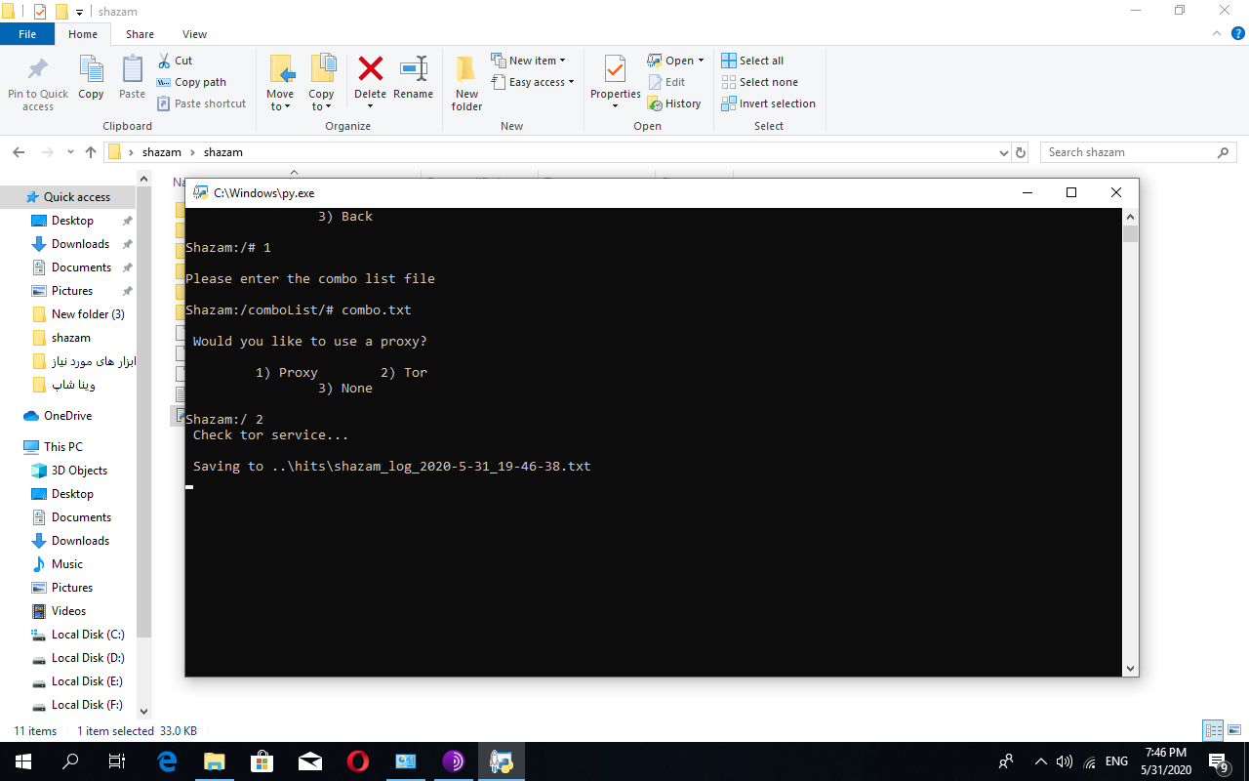The image size is (1249, 781).
Task: Click the large icons view layout icon
Action: 1233,730
